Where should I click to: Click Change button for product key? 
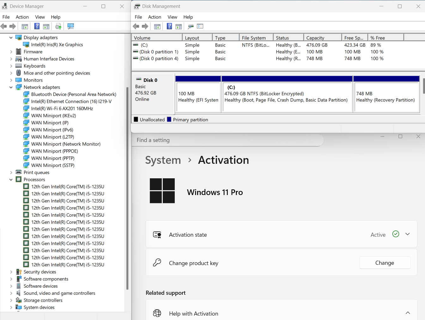(x=385, y=263)
